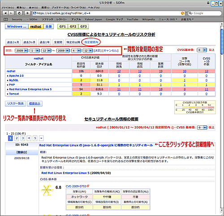Click the CVSS radar chart icon beside 6.8
224x216 pixels.
47,190
